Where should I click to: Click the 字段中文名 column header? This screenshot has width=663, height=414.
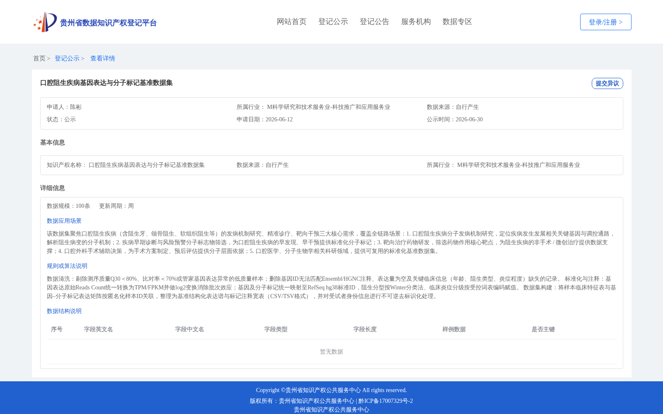tap(190, 329)
